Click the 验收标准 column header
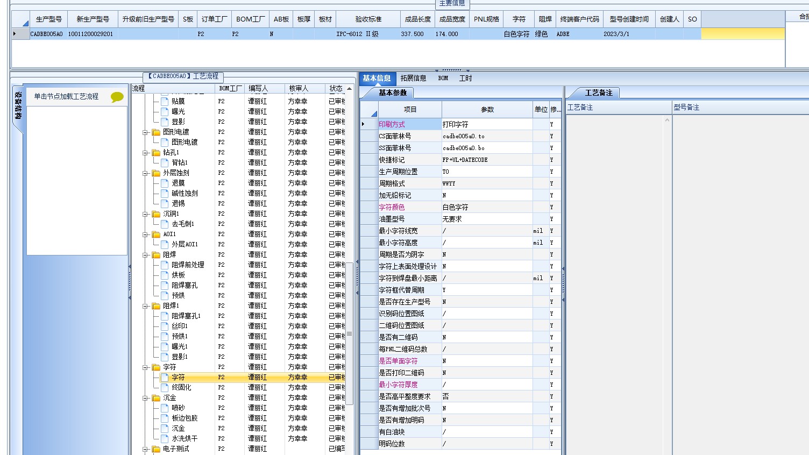The height and width of the screenshot is (455, 809). pos(368,19)
